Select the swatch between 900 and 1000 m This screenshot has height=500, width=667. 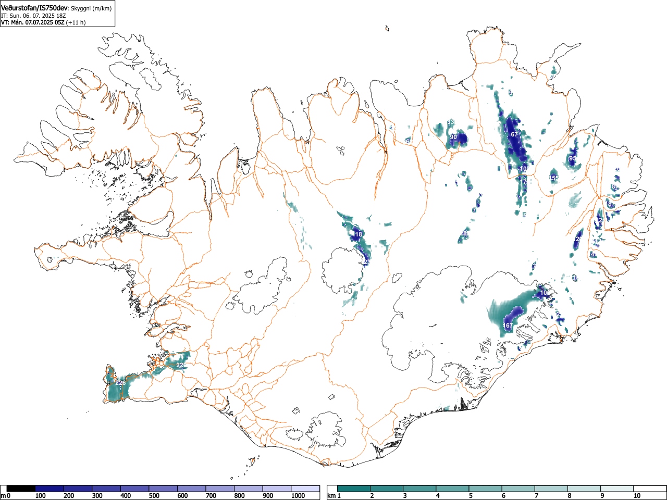tap(277, 489)
